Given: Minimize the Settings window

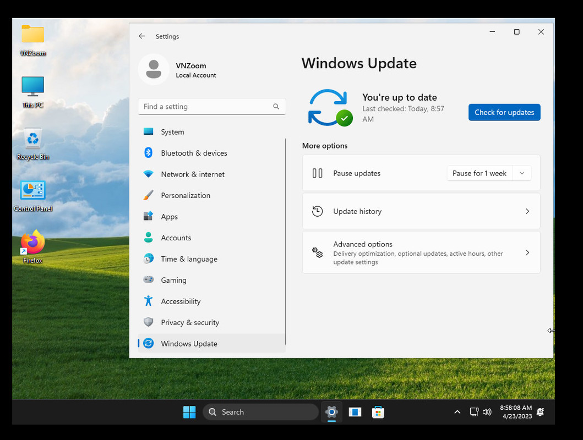Looking at the screenshot, I should (x=492, y=32).
